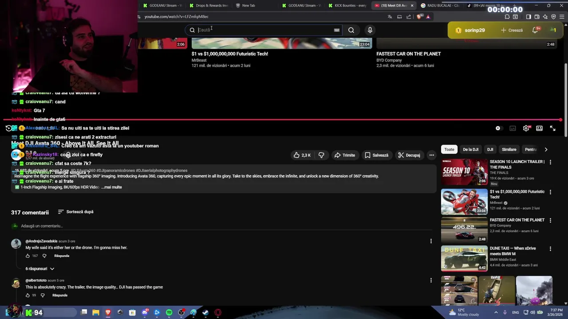Open options for DUNE TAXI video
568x319 pixels.
550,249
